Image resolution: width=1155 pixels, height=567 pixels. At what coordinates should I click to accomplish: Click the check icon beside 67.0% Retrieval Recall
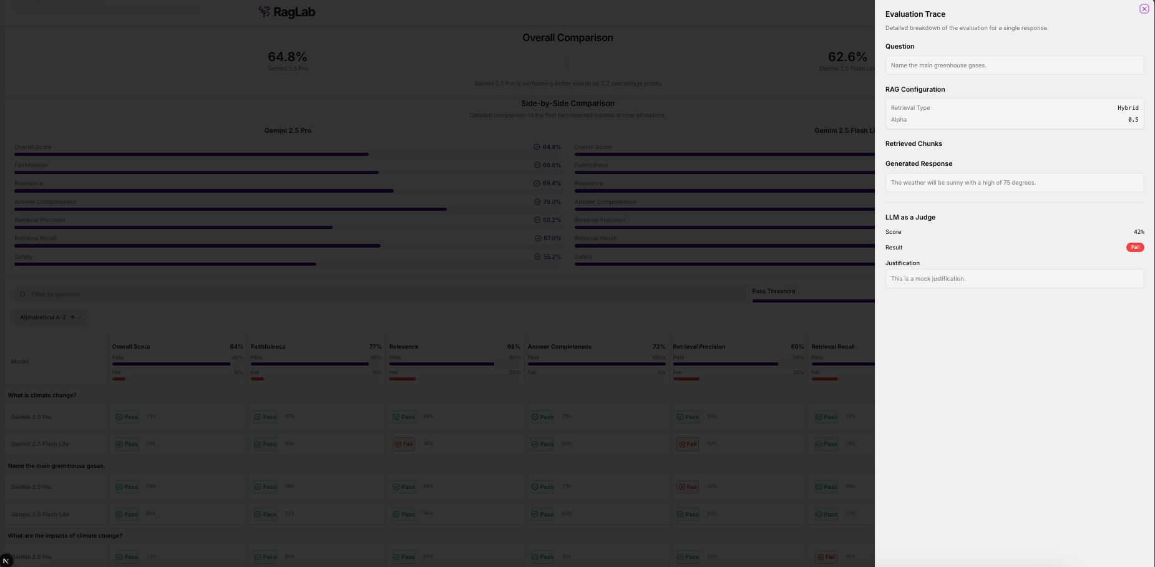pyautogui.click(x=537, y=238)
